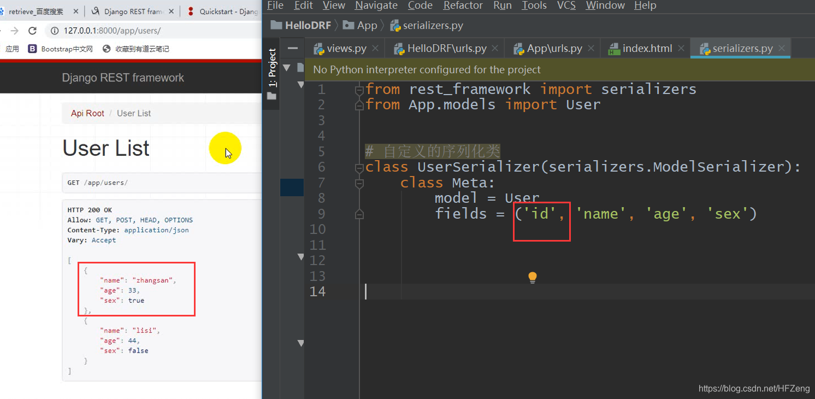Click the 'id' field string in the code
Viewport: 815px width, 399px height.
tap(540, 214)
